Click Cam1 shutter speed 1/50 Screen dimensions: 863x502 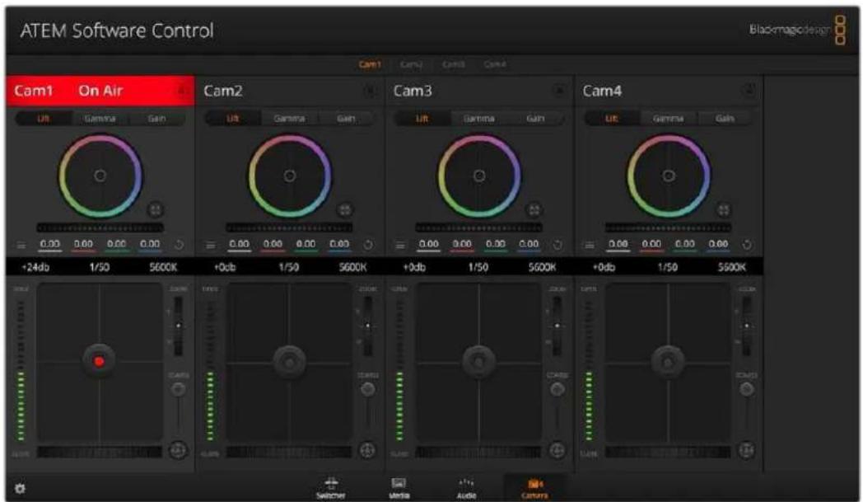pos(100,267)
